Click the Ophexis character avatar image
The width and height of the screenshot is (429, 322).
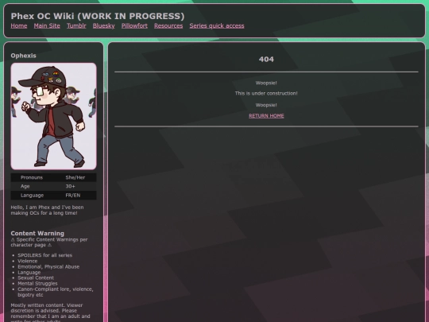(x=54, y=116)
